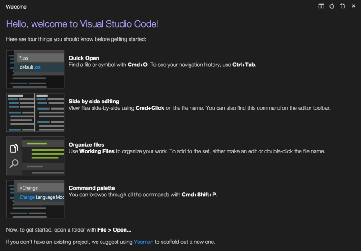Click the Command palette thumbnail

tap(35, 199)
